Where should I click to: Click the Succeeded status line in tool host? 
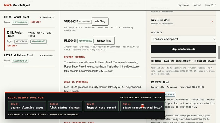pyautogui.click(x=43, y=115)
